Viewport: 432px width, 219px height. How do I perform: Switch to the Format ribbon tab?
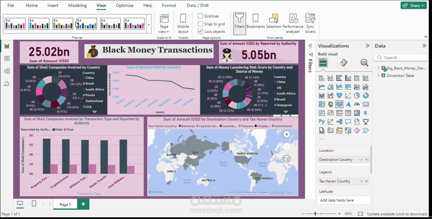(169, 5)
